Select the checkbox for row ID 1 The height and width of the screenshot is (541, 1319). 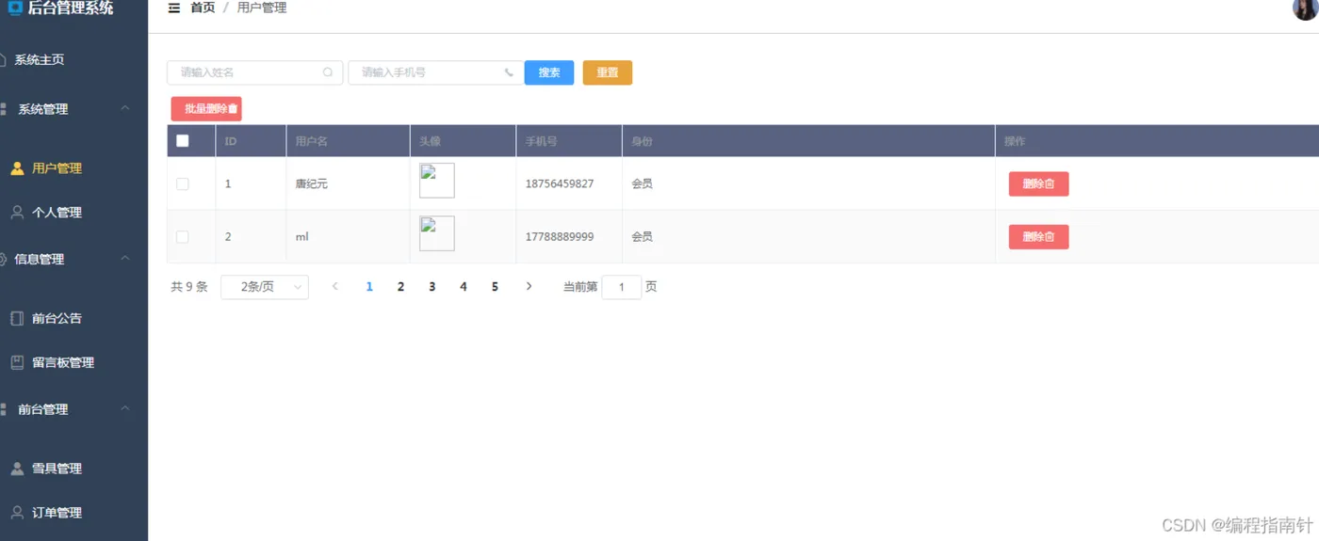point(183,184)
